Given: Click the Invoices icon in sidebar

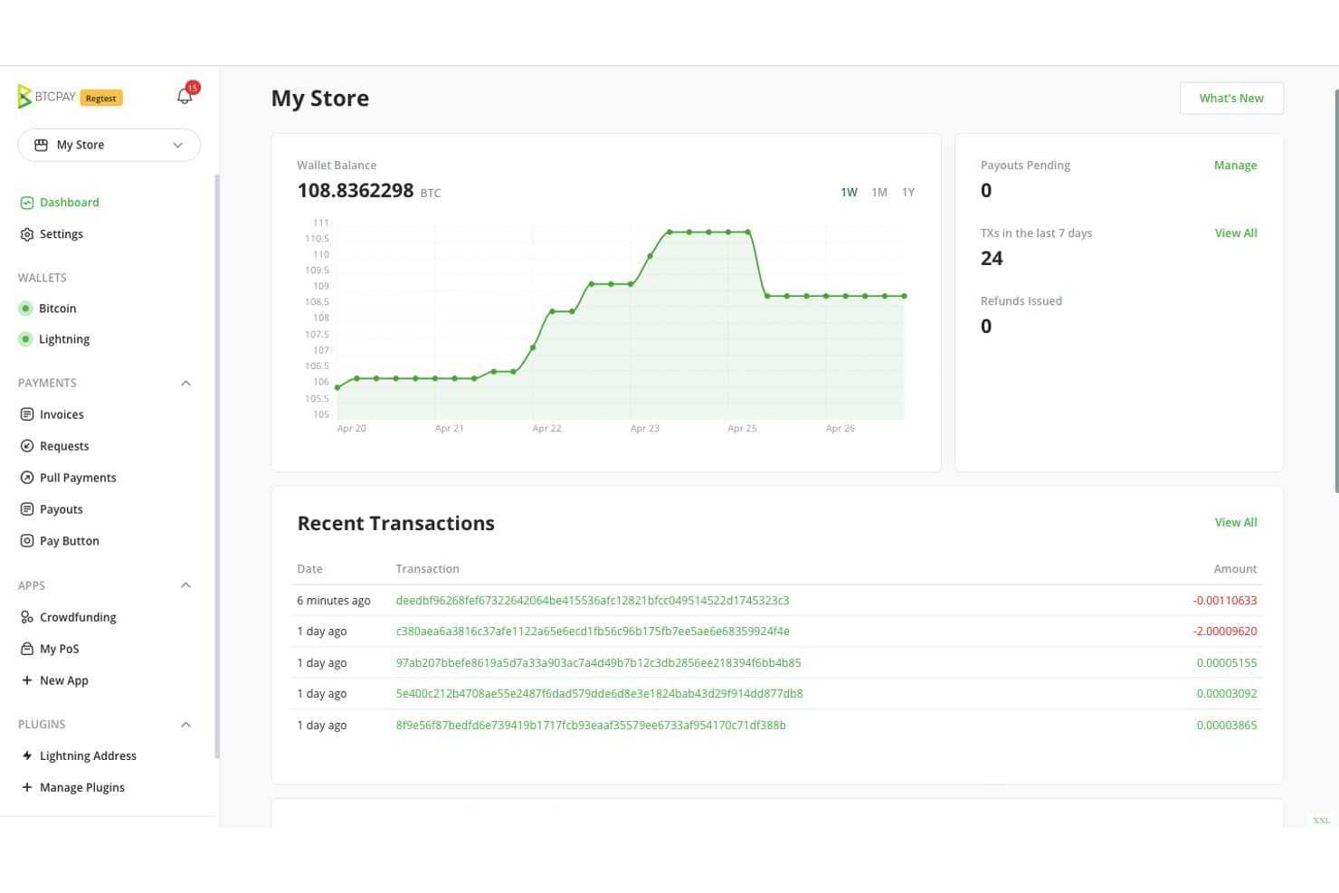Looking at the screenshot, I should 27,414.
